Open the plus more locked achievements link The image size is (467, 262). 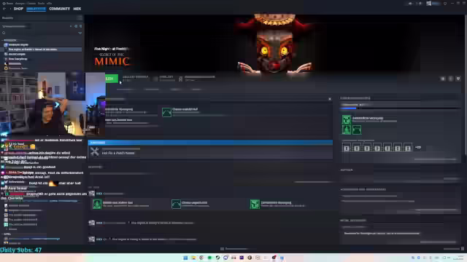418,147
